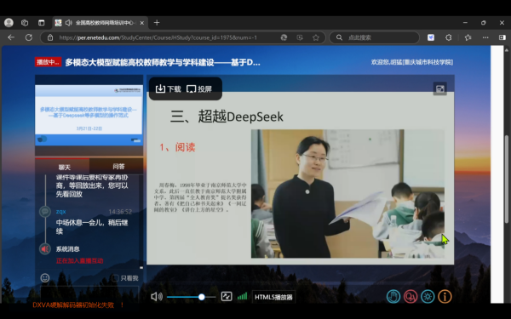
Task: Mute the player volume speaker icon
Action: [x=157, y=297]
